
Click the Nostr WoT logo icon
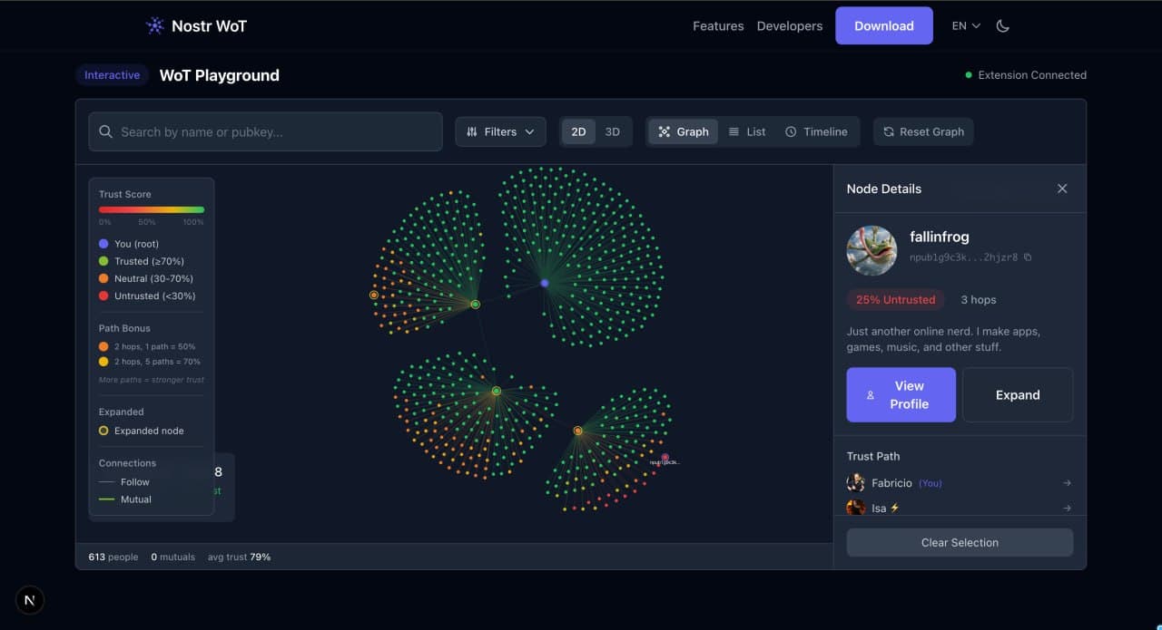pyautogui.click(x=153, y=25)
